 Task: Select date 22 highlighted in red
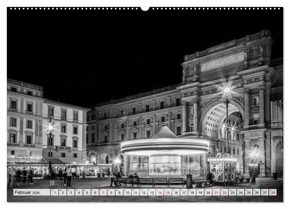224,193
